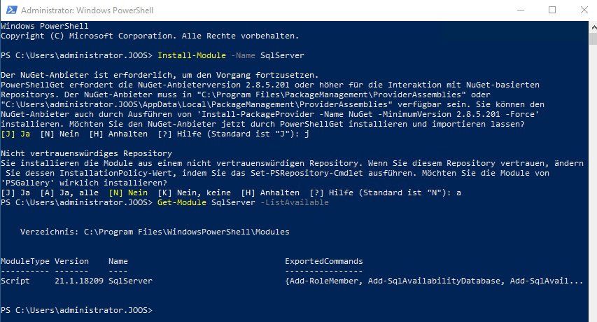Click the scrollbar up arrow
597x322 pixels.
tap(590, 27)
